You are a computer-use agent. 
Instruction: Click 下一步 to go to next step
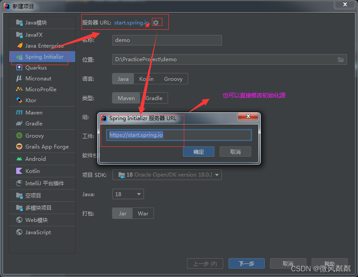[x=246, y=264]
